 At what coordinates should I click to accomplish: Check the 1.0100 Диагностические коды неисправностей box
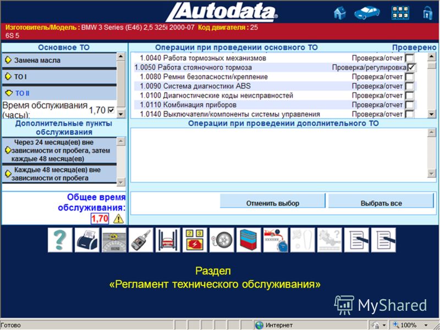tap(409, 95)
